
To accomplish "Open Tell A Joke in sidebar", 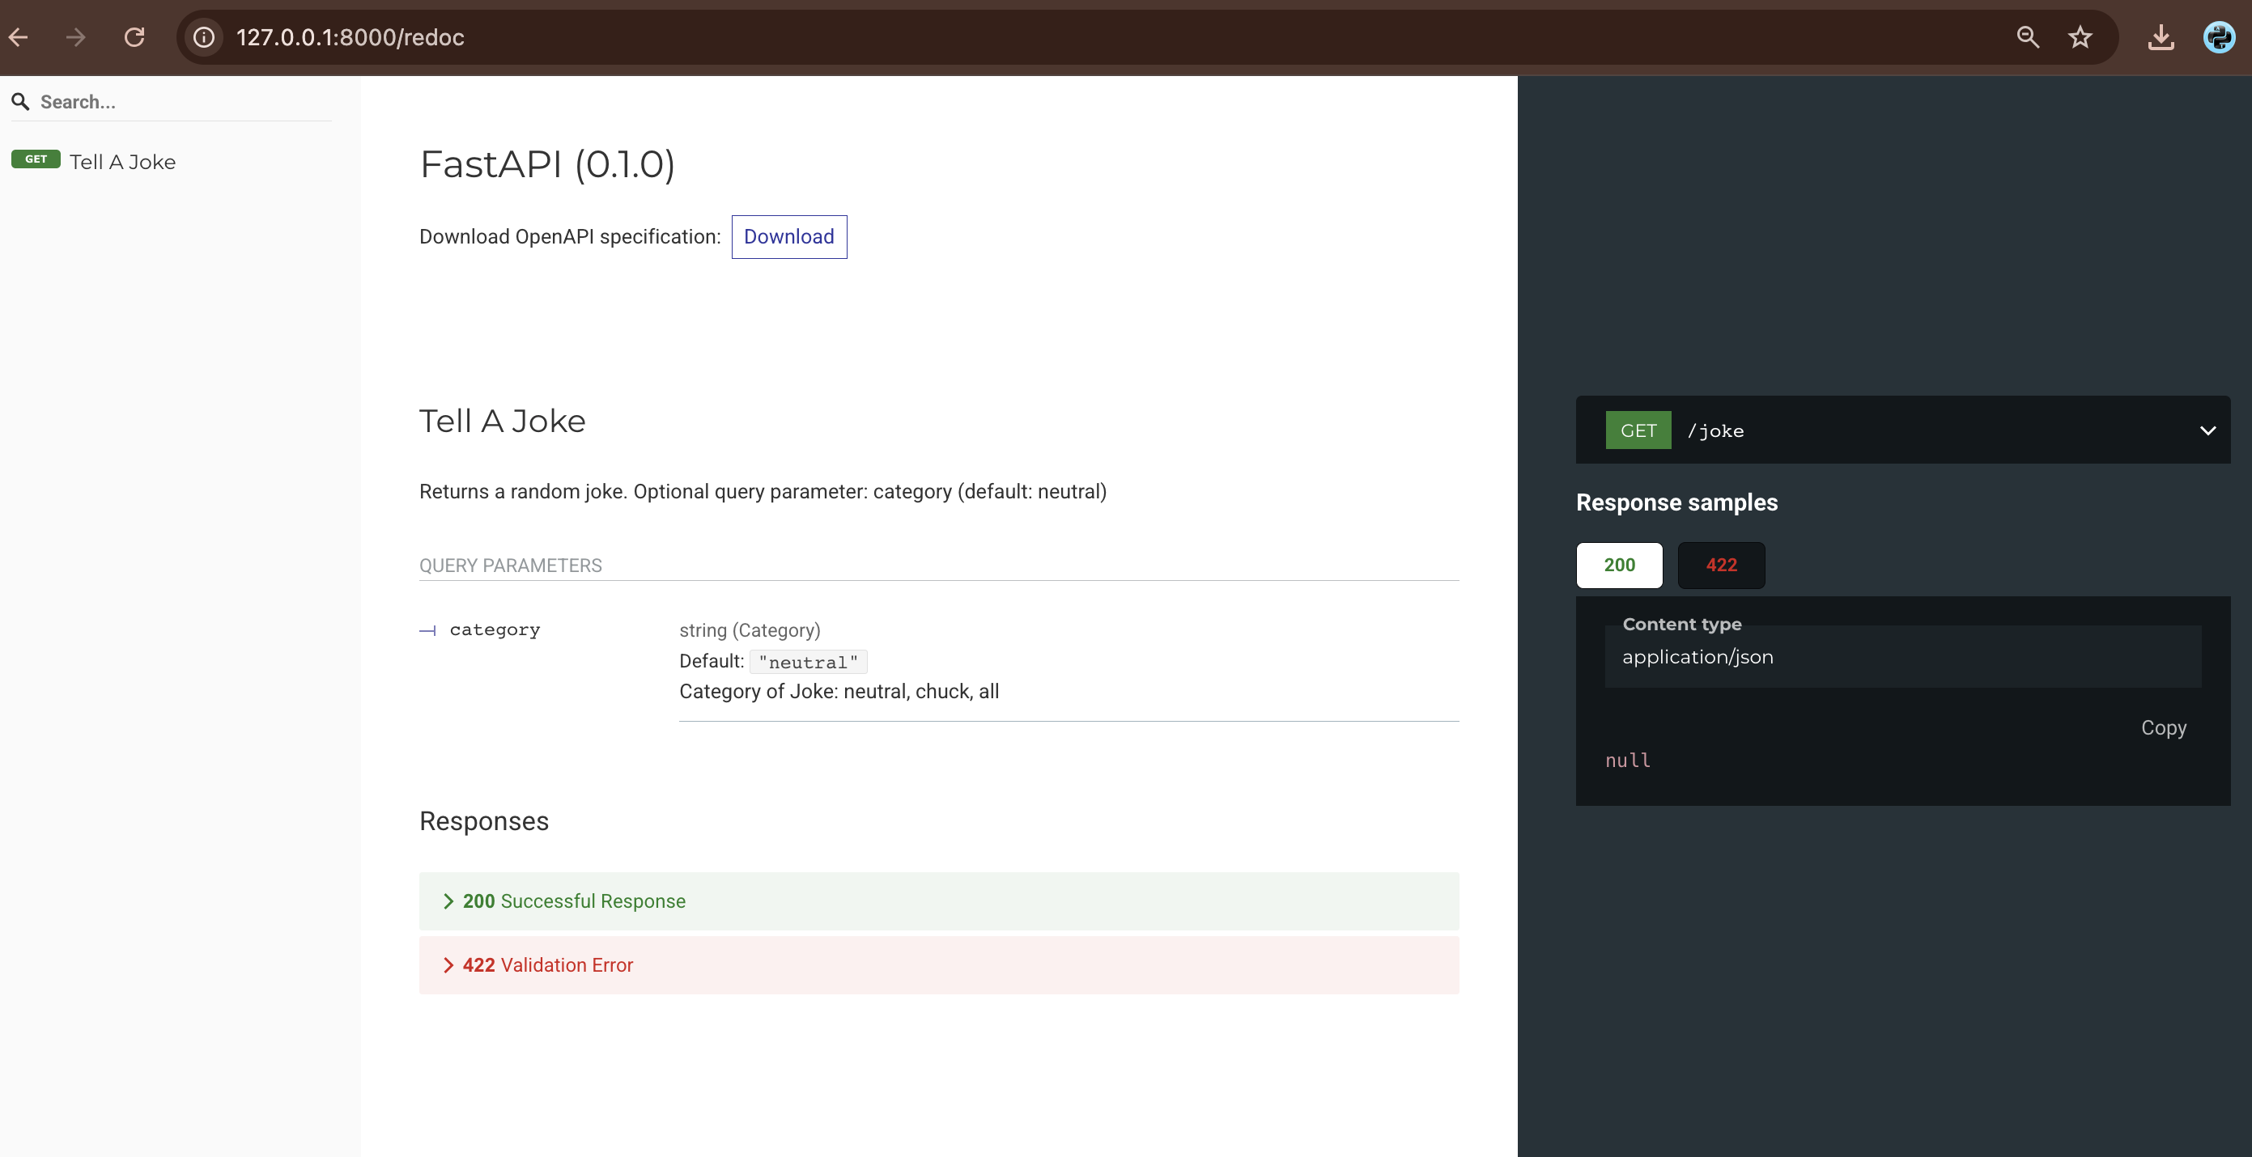I will coord(122,162).
